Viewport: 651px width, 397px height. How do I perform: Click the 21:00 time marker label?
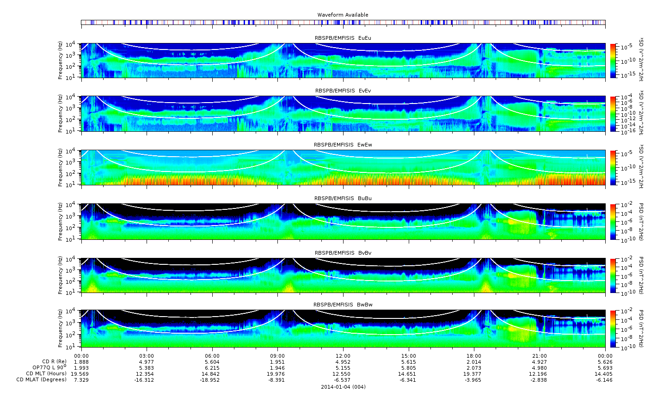[540, 355]
